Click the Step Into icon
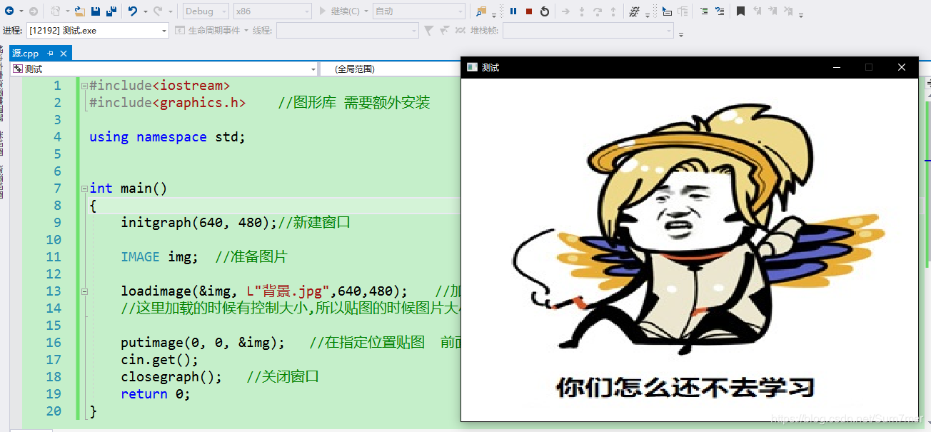 582,11
